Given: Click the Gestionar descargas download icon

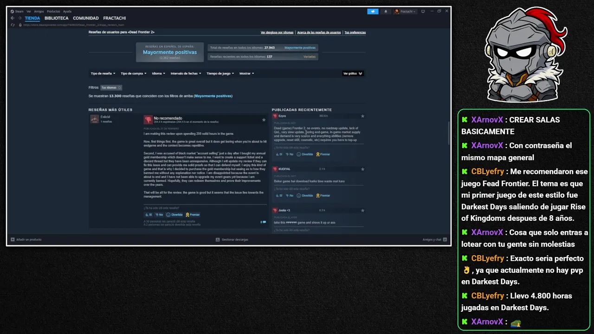Looking at the screenshot, I should [x=218, y=239].
